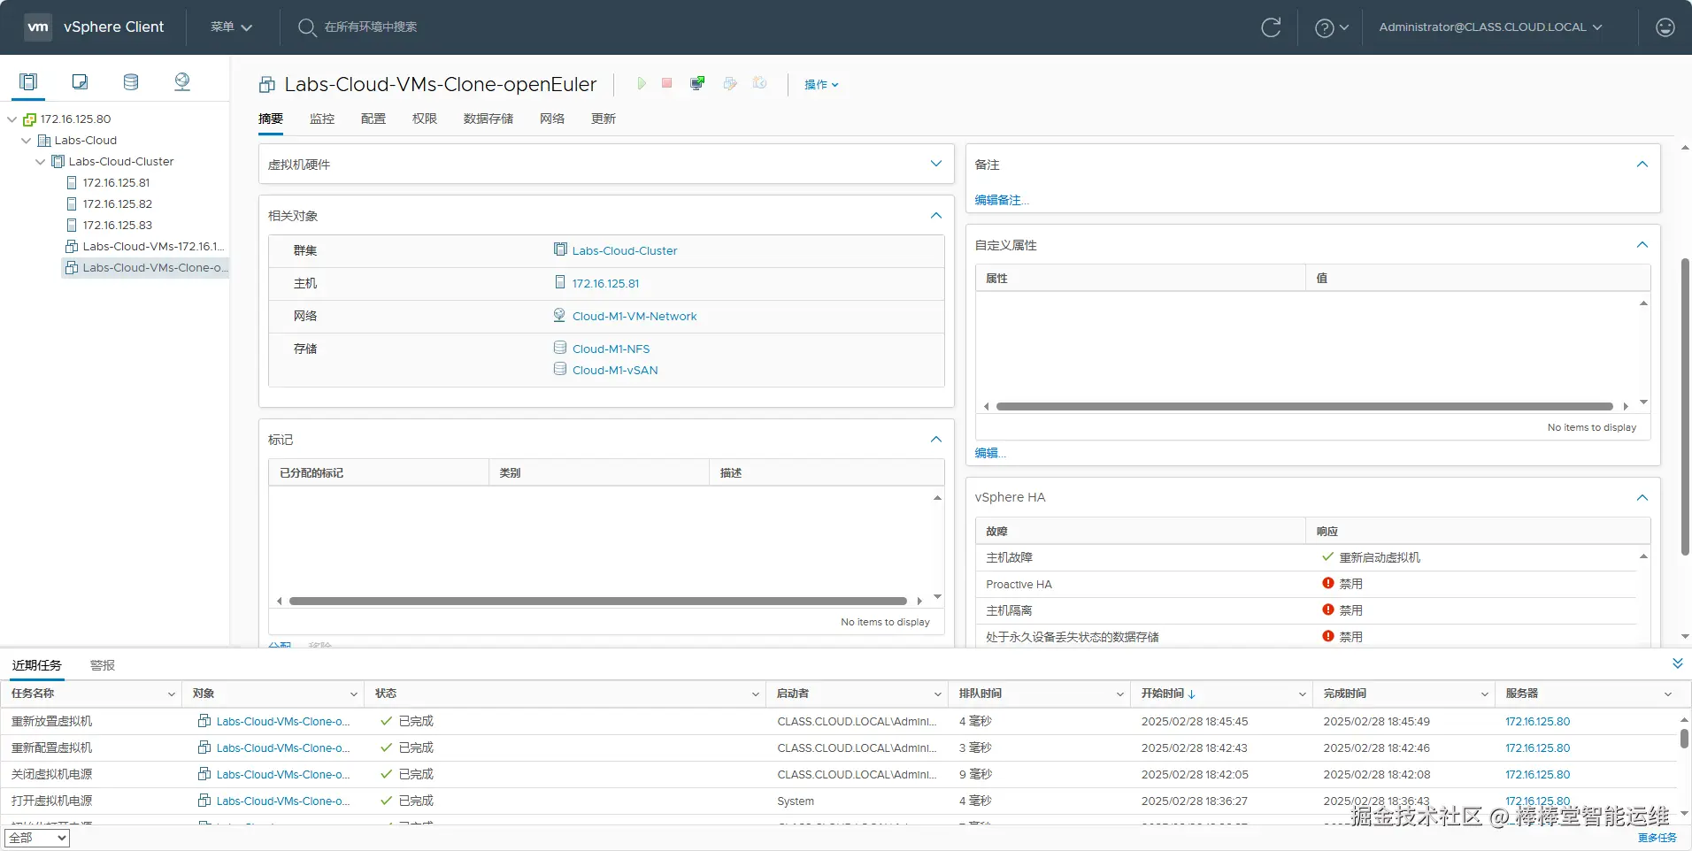This screenshot has height=851, width=1692.
Task: Click the take snapshot icon
Action: click(x=759, y=83)
